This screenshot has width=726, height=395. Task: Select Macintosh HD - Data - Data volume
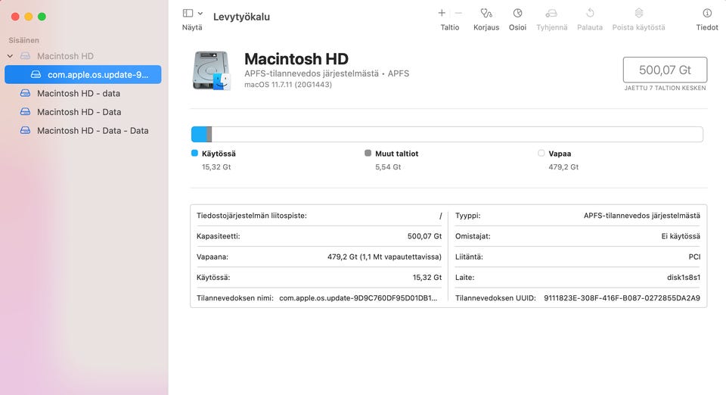92,131
